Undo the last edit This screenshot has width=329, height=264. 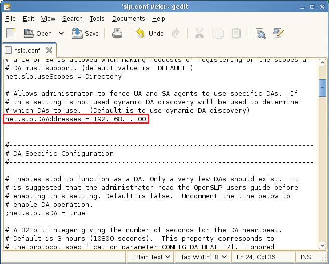click(x=150, y=33)
